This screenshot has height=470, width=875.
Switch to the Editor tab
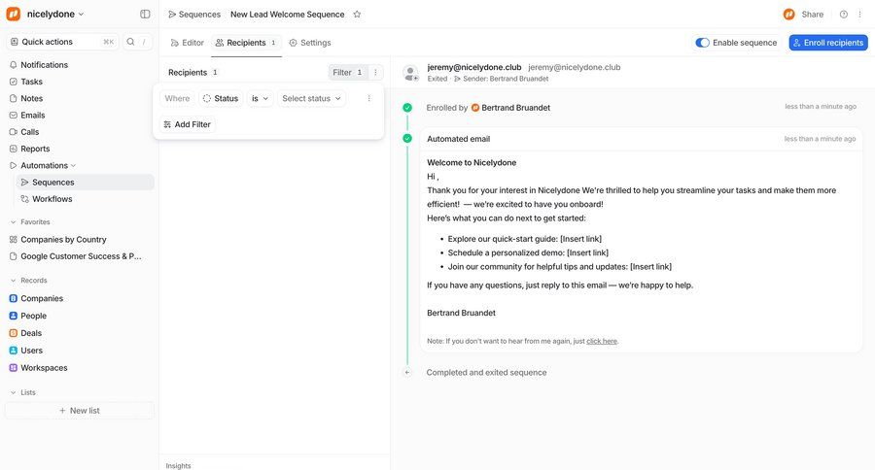[x=188, y=43]
